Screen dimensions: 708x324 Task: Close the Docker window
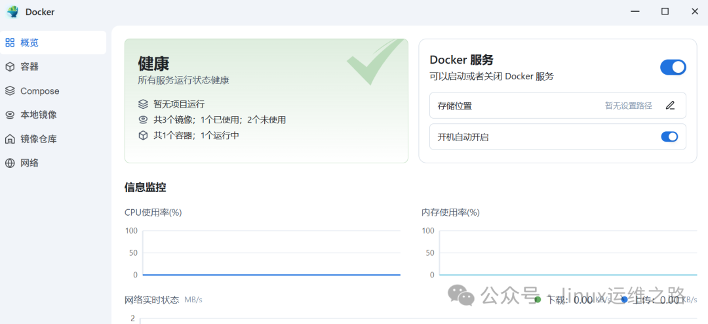(x=695, y=12)
